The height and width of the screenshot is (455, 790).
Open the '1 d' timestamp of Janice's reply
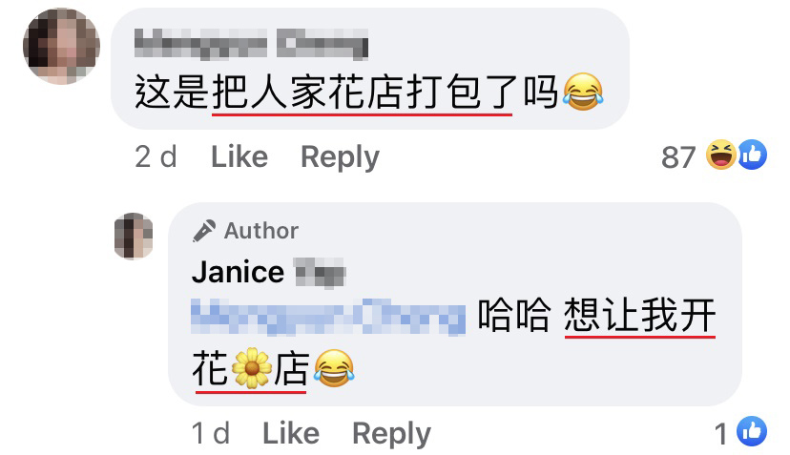pyautogui.click(x=211, y=433)
